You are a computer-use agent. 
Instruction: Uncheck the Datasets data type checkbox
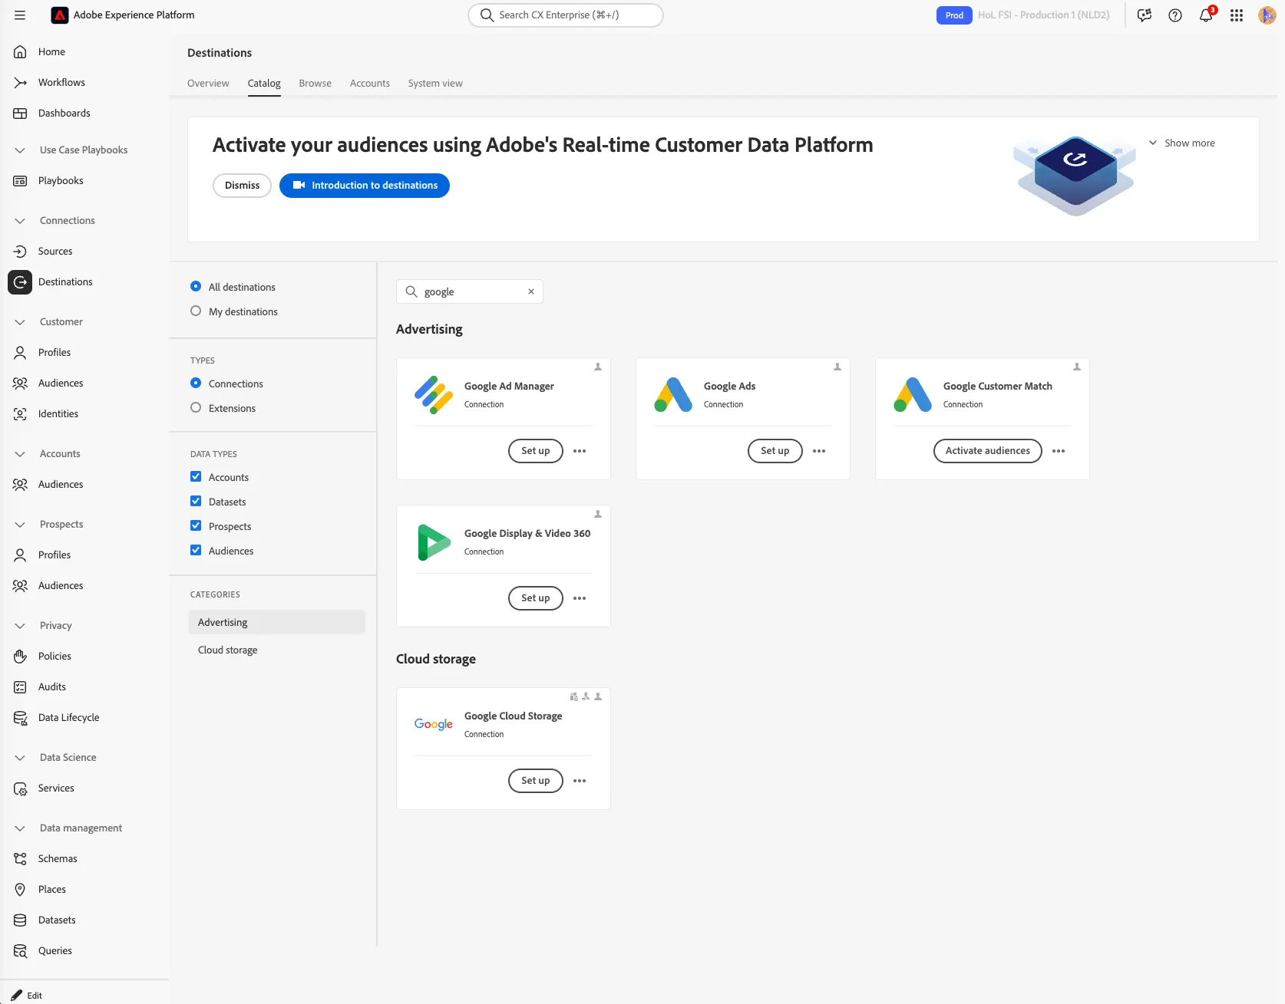pos(196,502)
